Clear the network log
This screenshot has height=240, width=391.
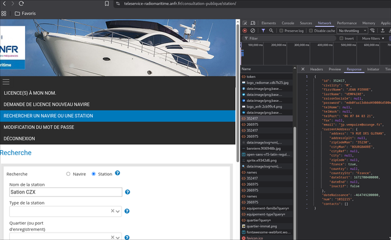(252, 31)
